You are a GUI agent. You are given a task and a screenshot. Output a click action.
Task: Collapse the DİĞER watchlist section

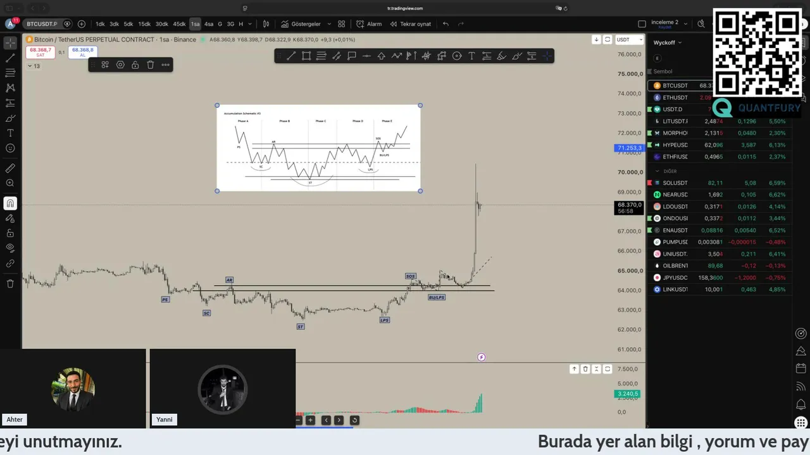pos(657,171)
